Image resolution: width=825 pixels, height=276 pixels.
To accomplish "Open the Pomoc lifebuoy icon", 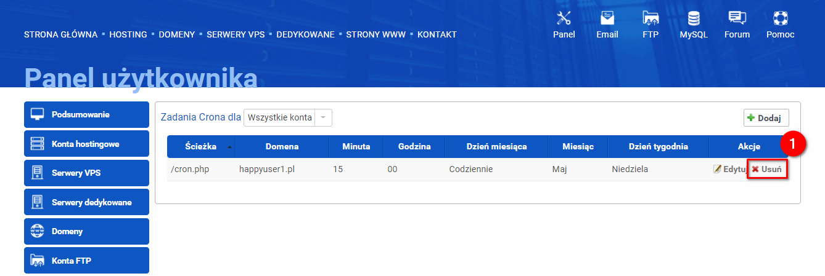I will (781, 18).
